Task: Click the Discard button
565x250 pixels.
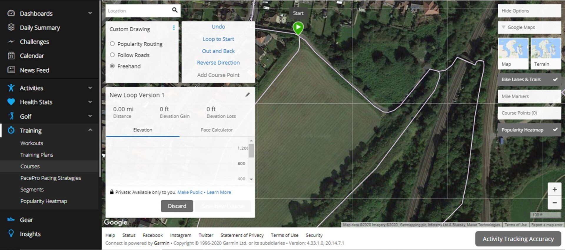Action: pyautogui.click(x=177, y=206)
